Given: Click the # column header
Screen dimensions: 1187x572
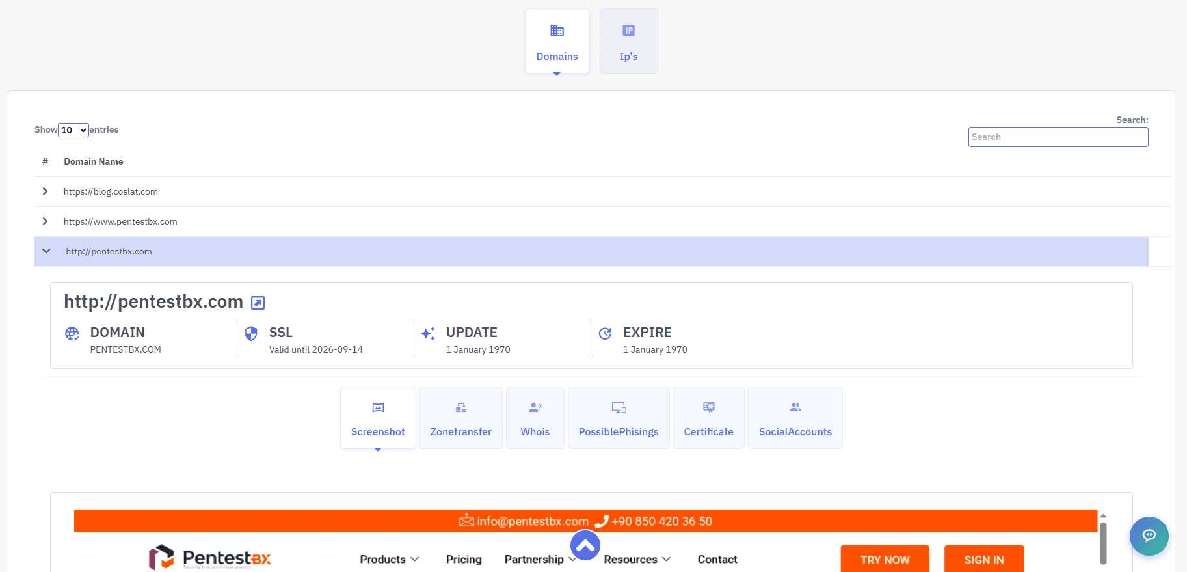Looking at the screenshot, I should (x=45, y=161).
